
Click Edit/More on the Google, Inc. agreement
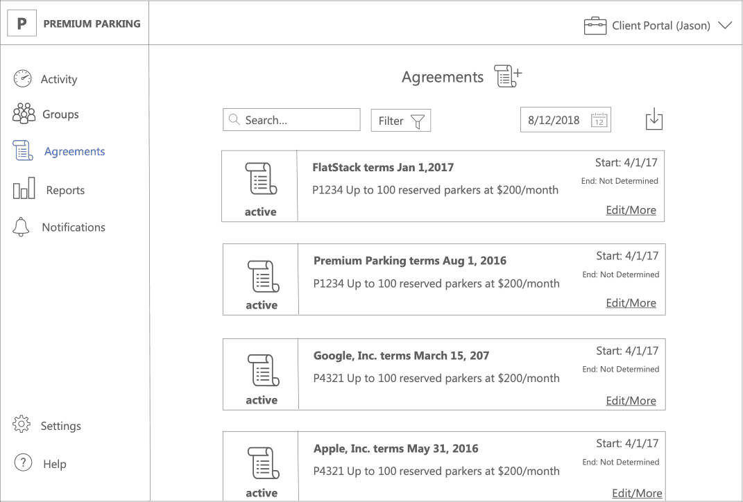point(631,400)
